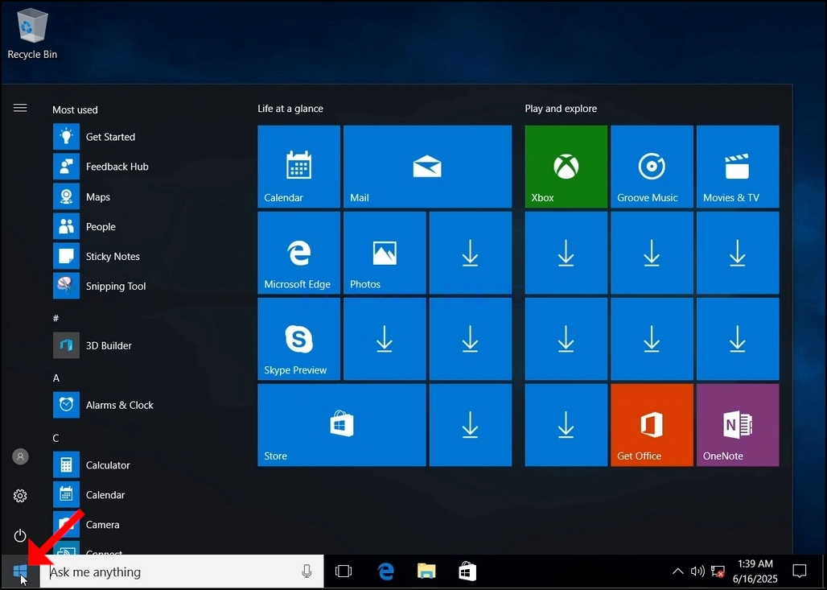
Task: Click the 'Play and explore' group title
Action: 561,109
